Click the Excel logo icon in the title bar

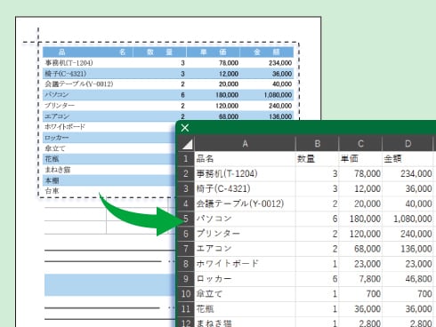pyautogui.click(x=185, y=128)
